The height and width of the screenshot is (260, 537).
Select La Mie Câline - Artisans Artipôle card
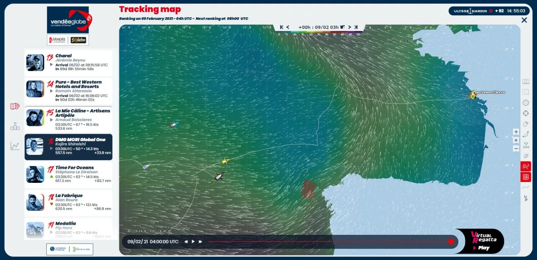click(69, 119)
